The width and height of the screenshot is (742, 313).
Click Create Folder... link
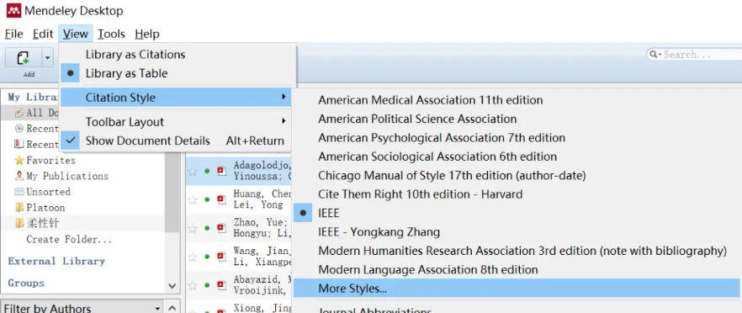(x=69, y=239)
